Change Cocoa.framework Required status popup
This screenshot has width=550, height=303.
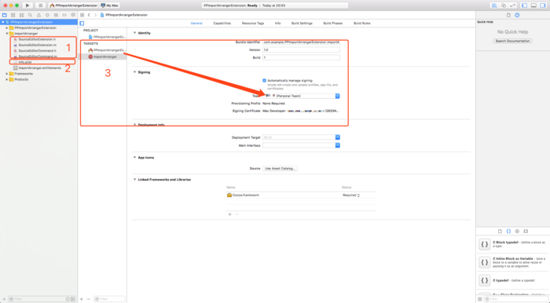click(351, 195)
